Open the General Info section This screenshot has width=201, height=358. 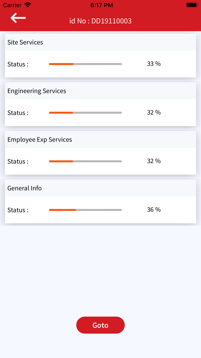tap(24, 188)
